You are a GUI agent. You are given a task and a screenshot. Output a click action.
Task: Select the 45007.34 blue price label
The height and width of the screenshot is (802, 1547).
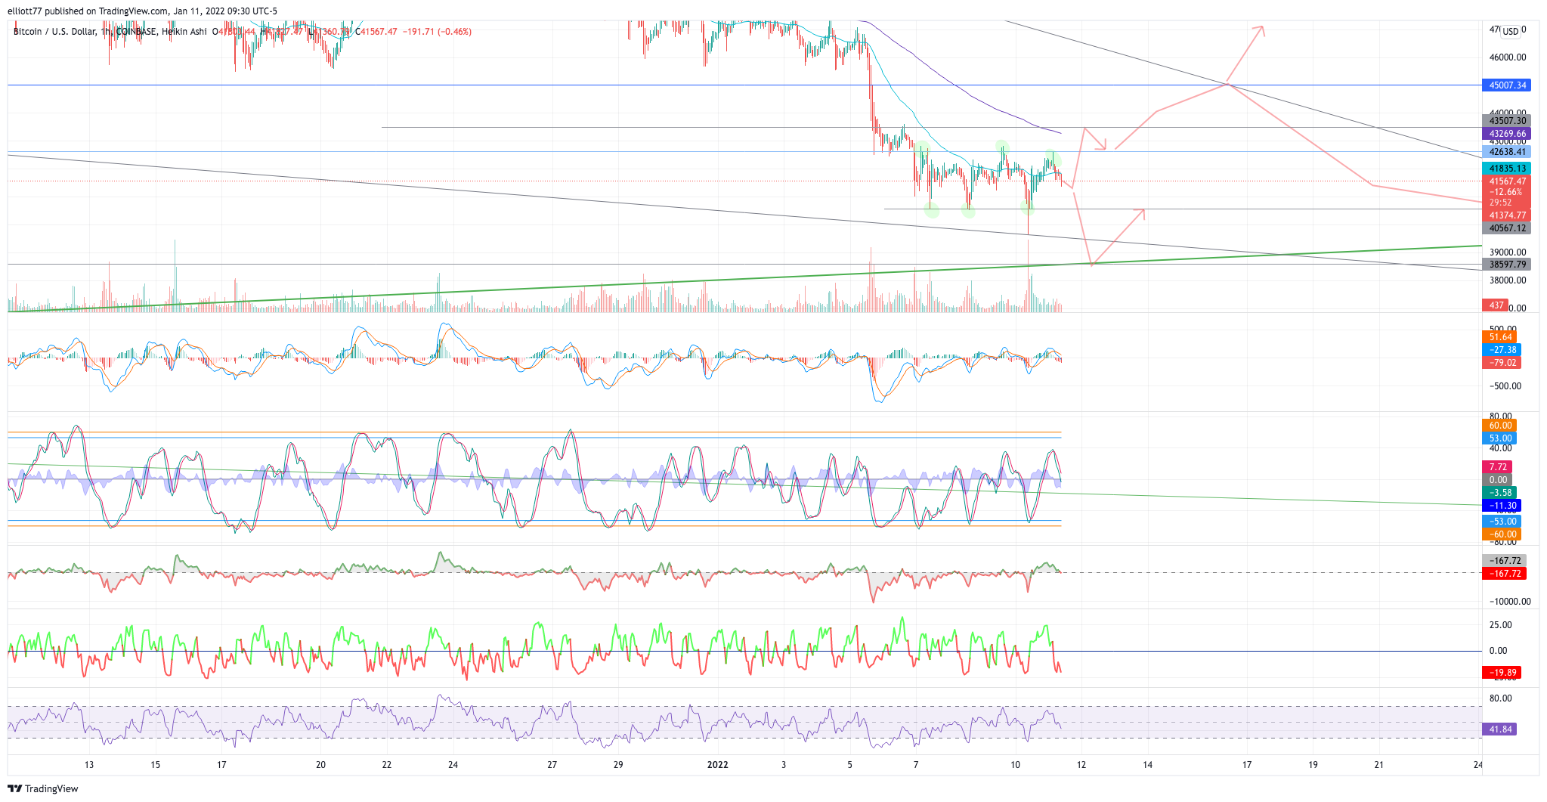click(x=1506, y=85)
